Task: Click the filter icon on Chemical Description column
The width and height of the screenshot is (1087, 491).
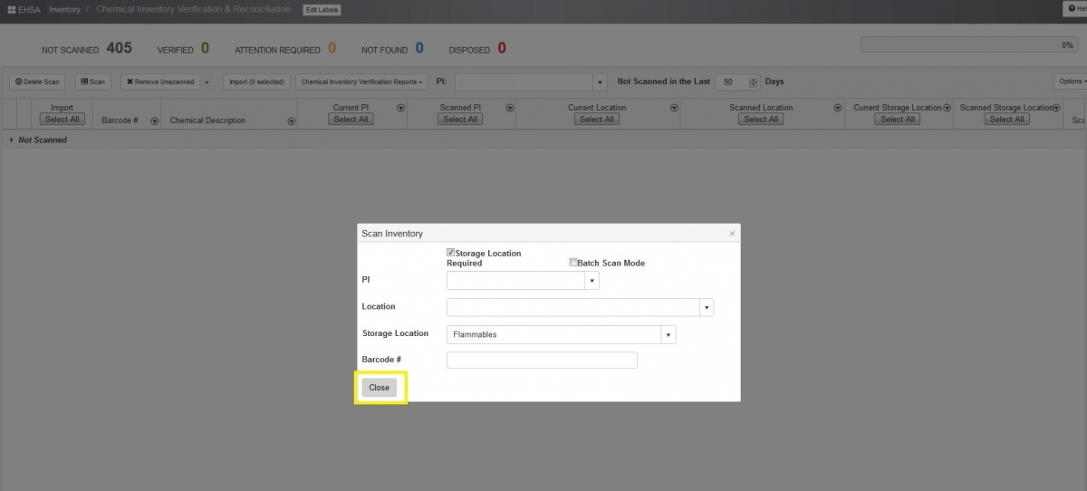Action: coord(291,120)
